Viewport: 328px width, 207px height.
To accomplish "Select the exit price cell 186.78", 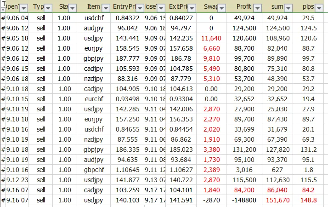I will (x=181, y=58).
